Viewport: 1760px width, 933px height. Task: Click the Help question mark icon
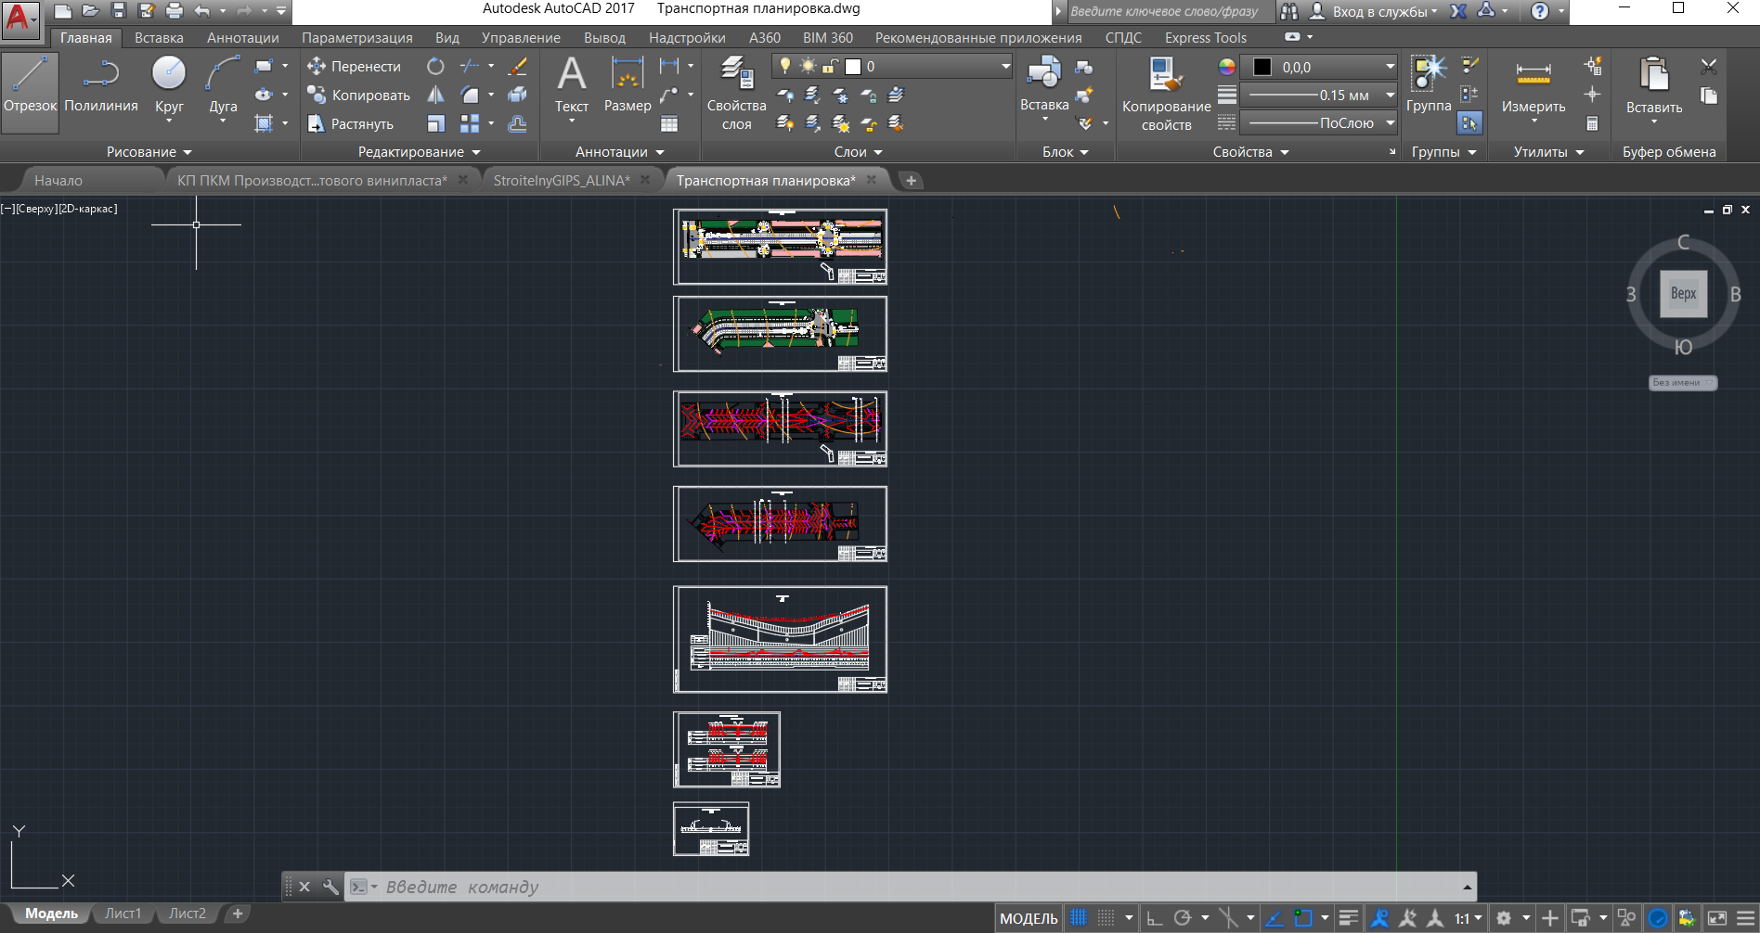1540,11
